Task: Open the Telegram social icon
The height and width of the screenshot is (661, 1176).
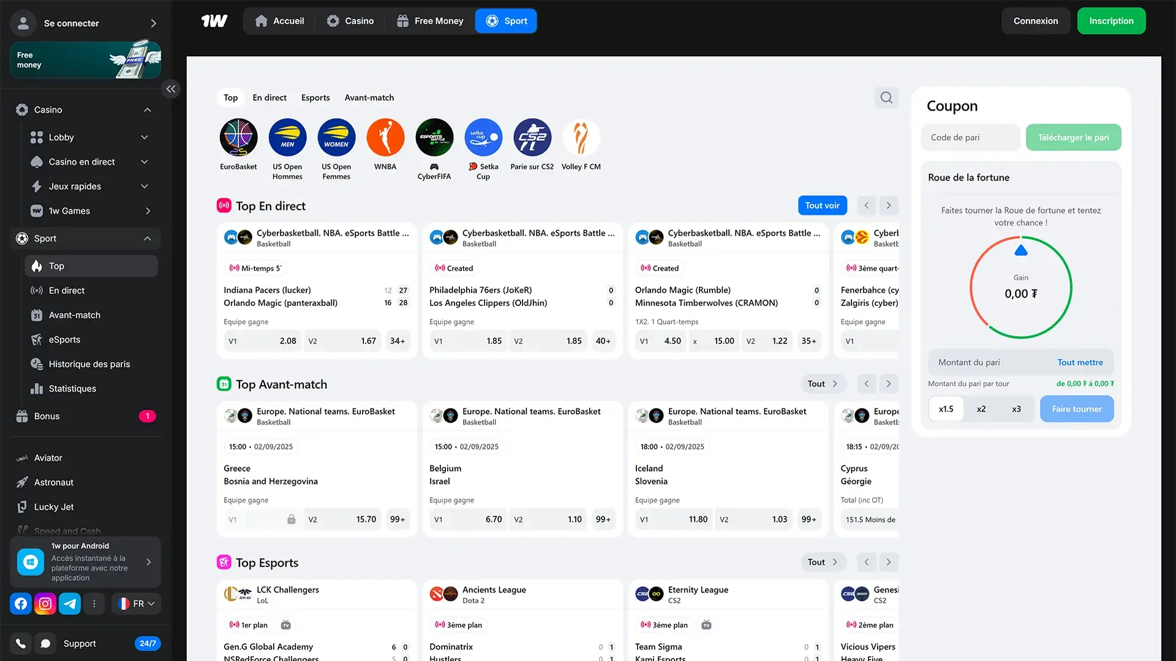Action: 70,603
